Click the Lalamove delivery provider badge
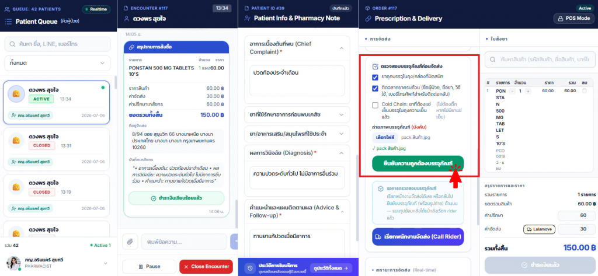 click(539, 229)
